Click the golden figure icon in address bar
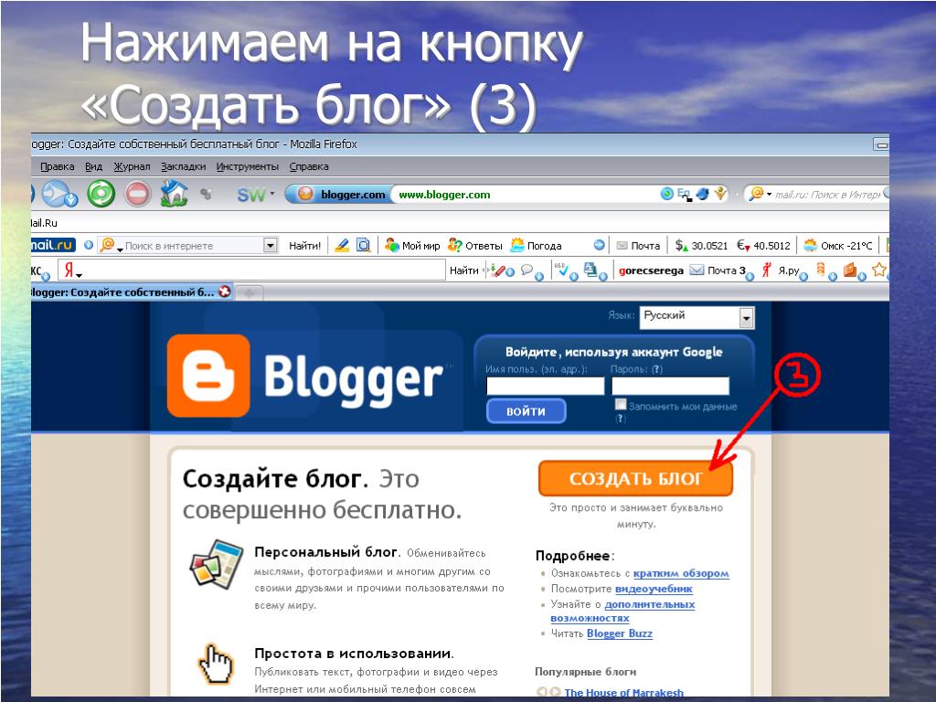 coord(720,194)
